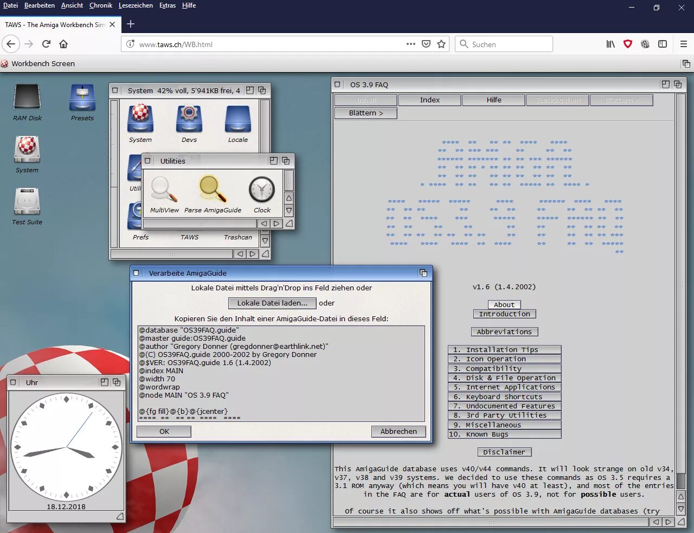Click Utilities window scroll right arrow
Screen dimensions: 694x533
[x=277, y=223]
